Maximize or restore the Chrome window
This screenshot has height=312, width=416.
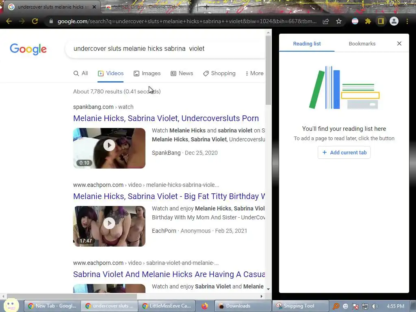coord(392,4)
